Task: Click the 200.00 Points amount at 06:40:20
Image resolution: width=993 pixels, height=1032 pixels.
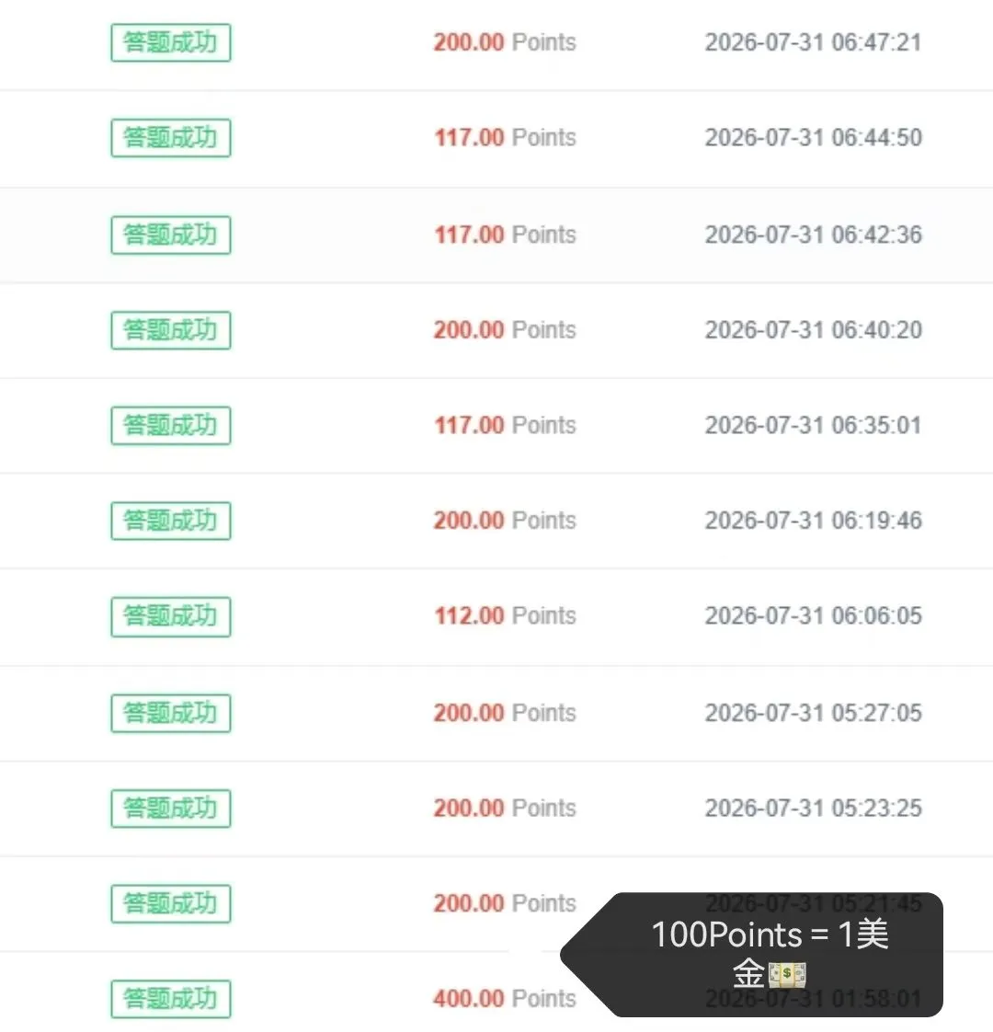Action: coord(505,329)
